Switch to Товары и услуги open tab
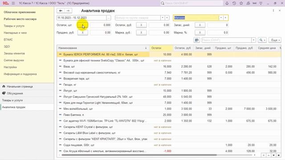285x160 pixels. [27, 100]
